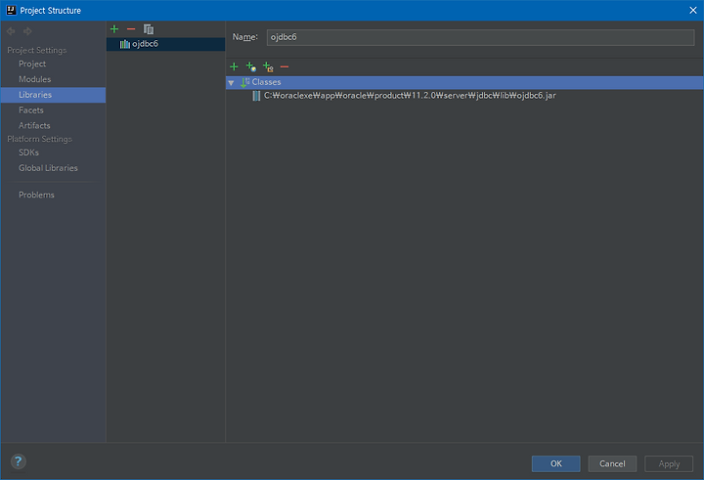
Task: Open the Global Libraries section
Action: 48,168
